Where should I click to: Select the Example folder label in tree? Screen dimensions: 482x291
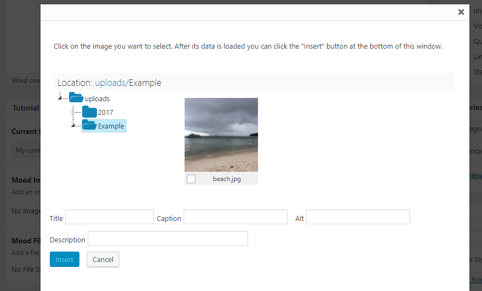click(111, 126)
